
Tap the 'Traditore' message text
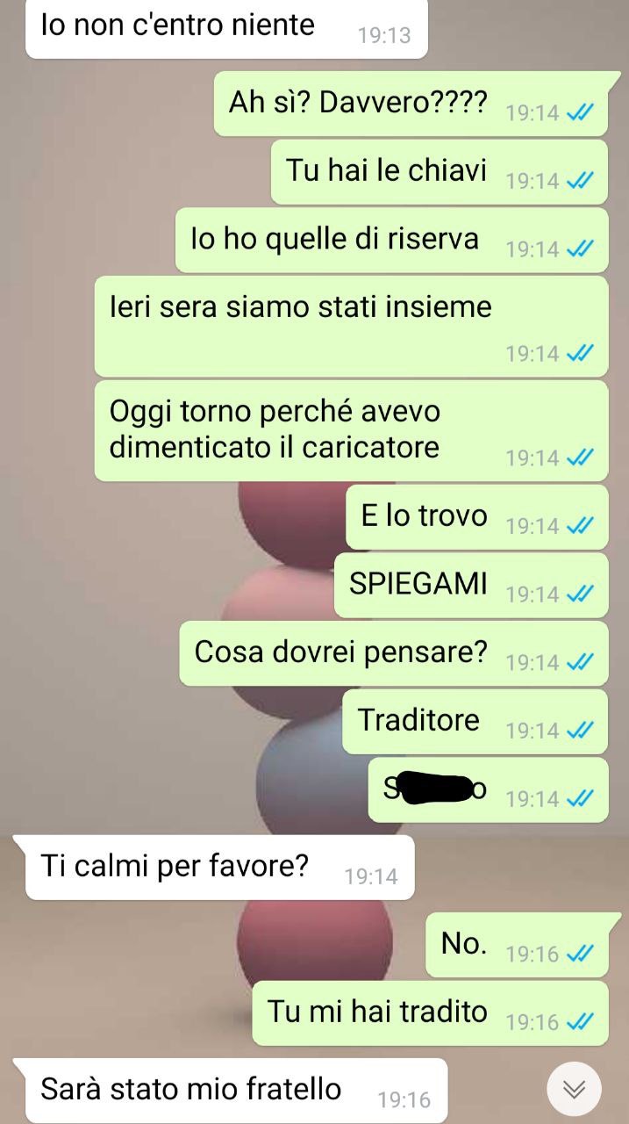418,719
